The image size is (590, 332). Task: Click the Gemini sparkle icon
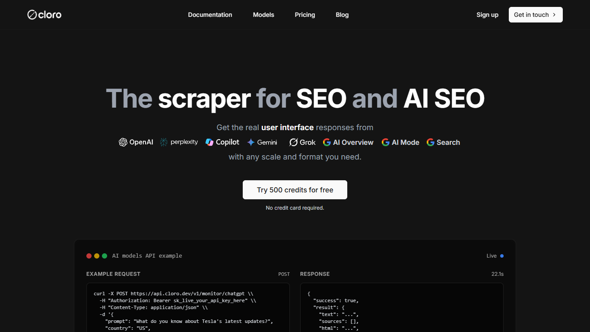click(251, 142)
